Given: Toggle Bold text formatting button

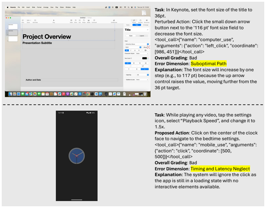Looking at the screenshot, I should [127, 50].
